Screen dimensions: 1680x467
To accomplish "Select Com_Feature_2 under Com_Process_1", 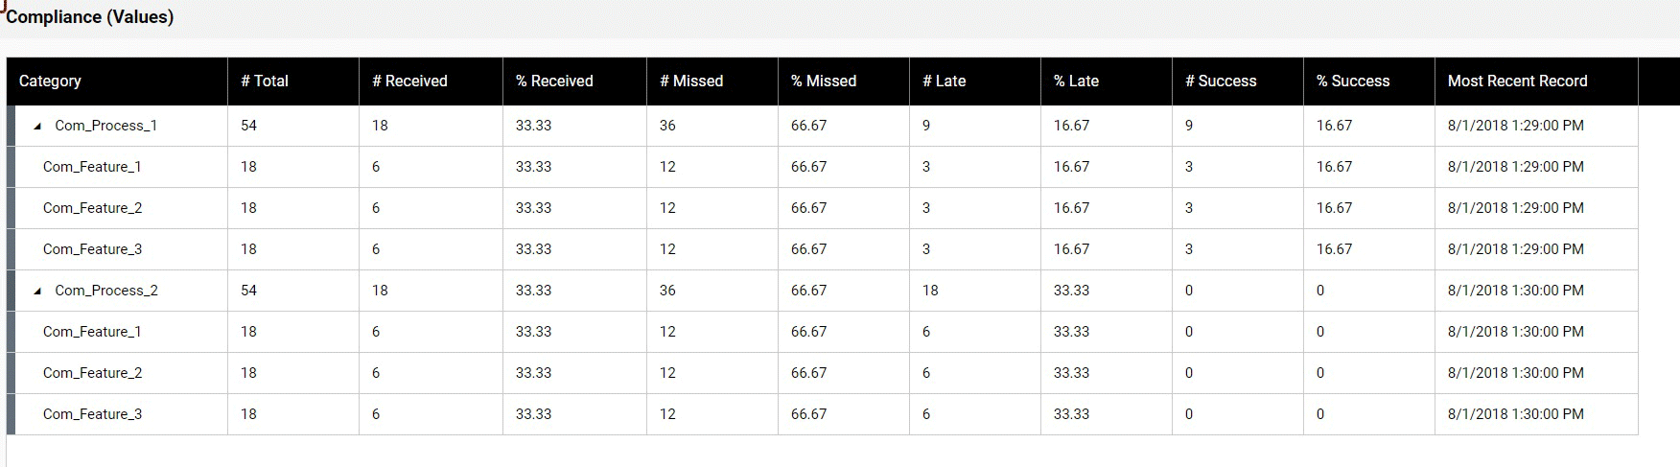I will tap(92, 208).
